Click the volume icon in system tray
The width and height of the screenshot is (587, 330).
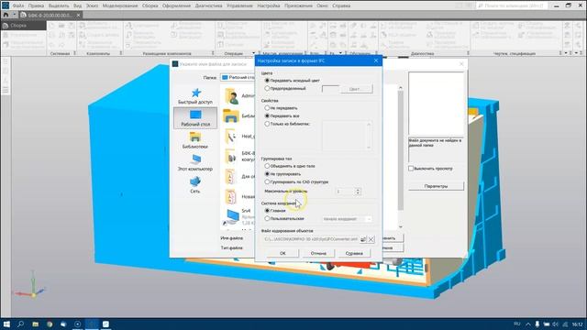click(556, 324)
